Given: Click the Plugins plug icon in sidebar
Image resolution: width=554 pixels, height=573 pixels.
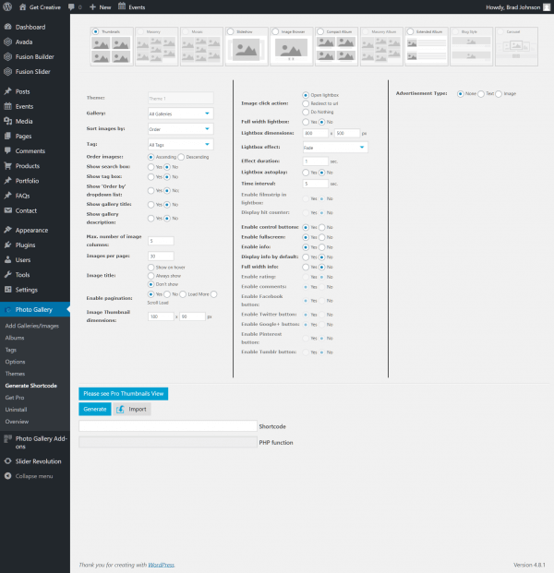Looking at the screenshot, I should [x=7, y=245].
